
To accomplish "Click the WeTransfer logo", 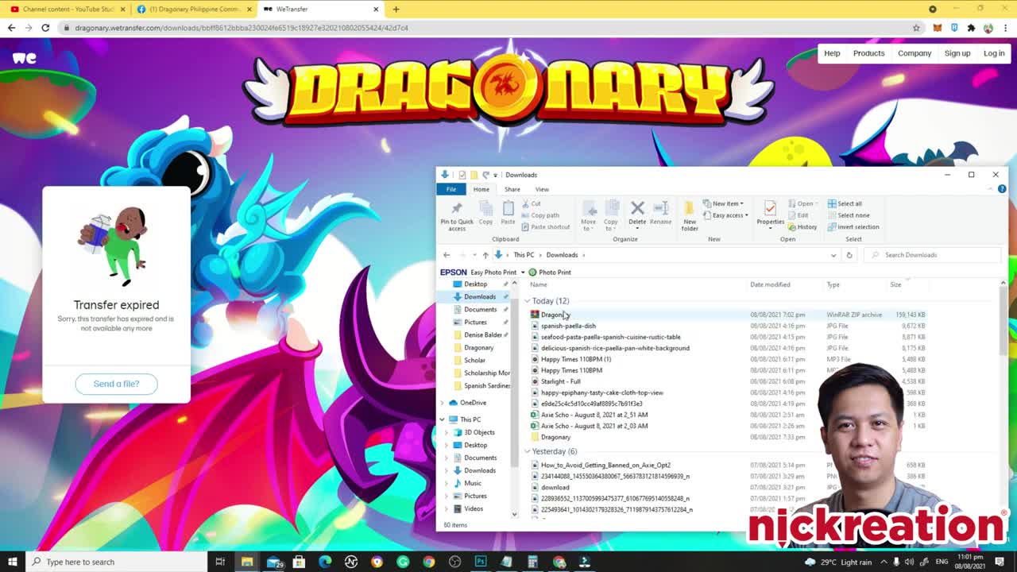I will point(25,58).
